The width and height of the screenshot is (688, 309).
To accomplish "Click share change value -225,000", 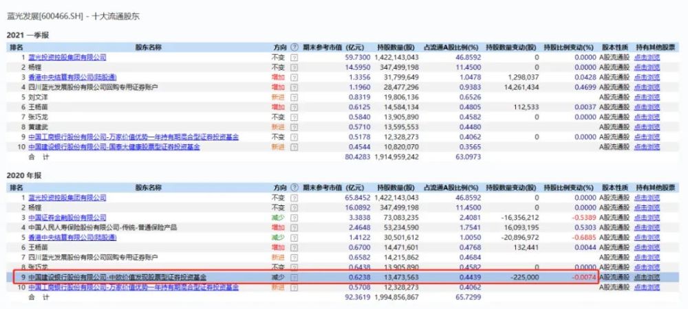I will pyautogui.click(x=524, y=277).
